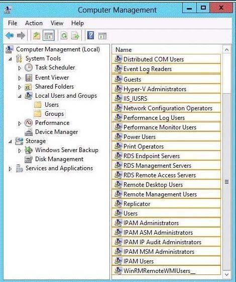Select the Hyper-V Administrators group

(166, 89)
